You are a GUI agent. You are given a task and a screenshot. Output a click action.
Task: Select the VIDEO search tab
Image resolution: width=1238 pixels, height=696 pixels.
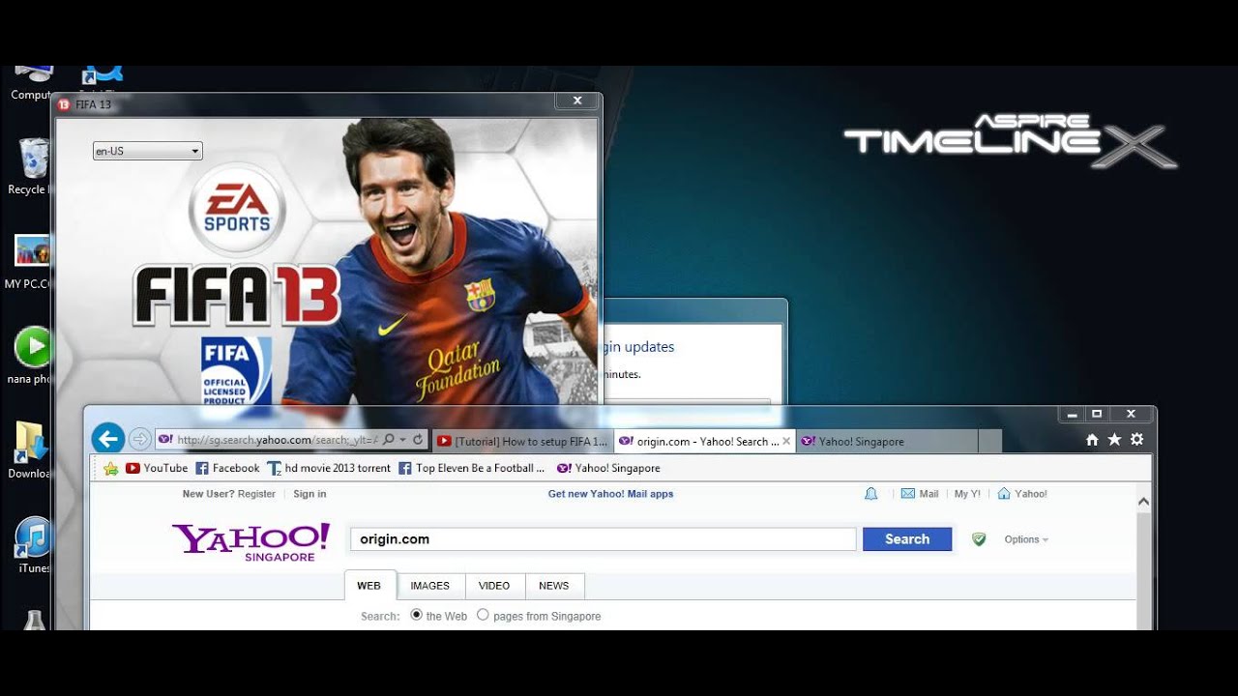[x=494, y=586]
